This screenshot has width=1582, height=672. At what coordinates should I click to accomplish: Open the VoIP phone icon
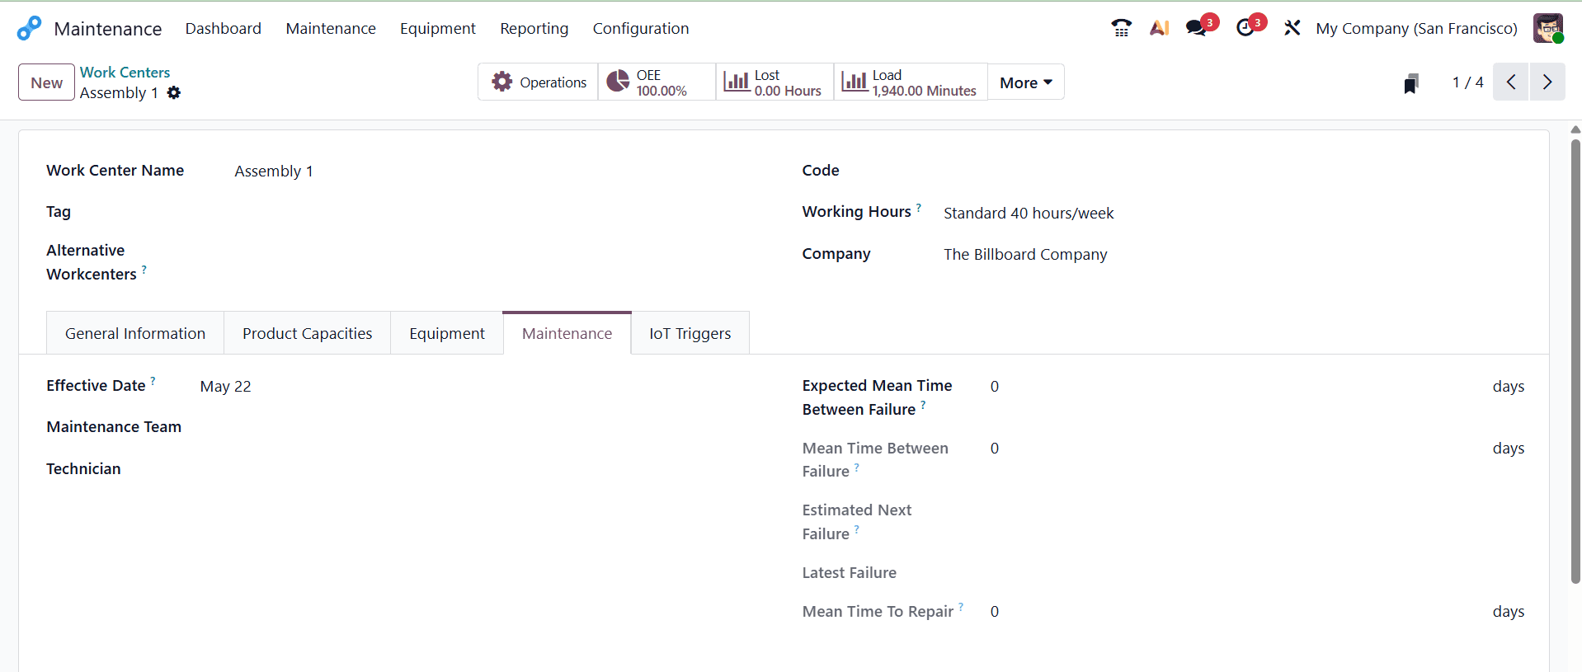click(1121, 28)
